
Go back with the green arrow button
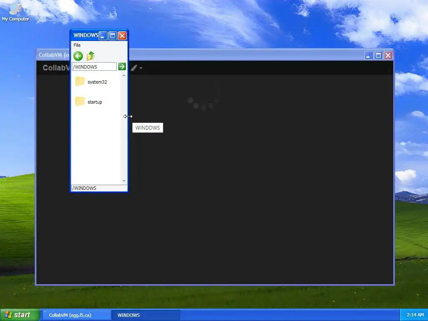(78, 56)
